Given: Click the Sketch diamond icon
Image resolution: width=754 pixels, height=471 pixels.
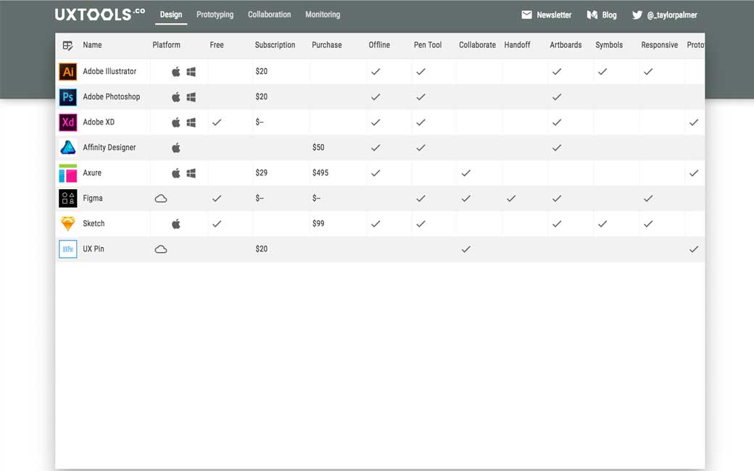Looking at the screenshot, I should 68,224.
